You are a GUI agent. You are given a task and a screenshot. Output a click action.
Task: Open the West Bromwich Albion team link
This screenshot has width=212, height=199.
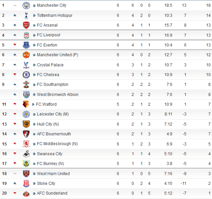click(58, 94)
